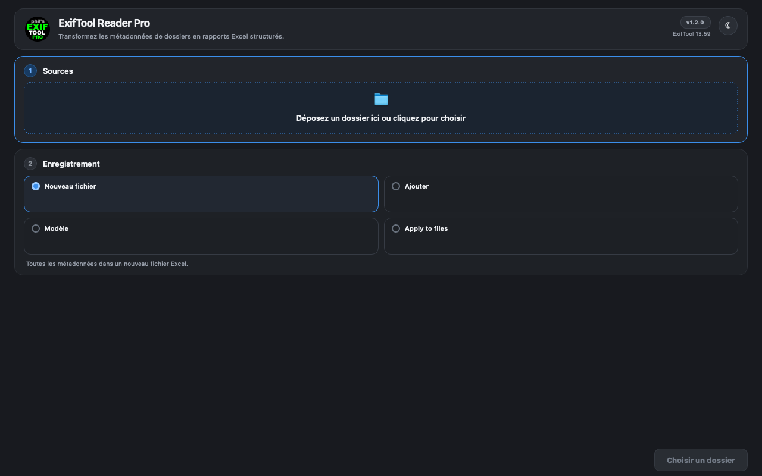Image resolution: width=762 pixels, height=476 pixels.
Task: Click the Choisir un dossier button
Action: pos(701,460)
